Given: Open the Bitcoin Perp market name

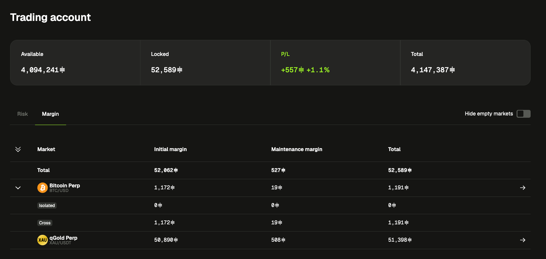Looking at the screenshot, I should click(x=64, y=185).
